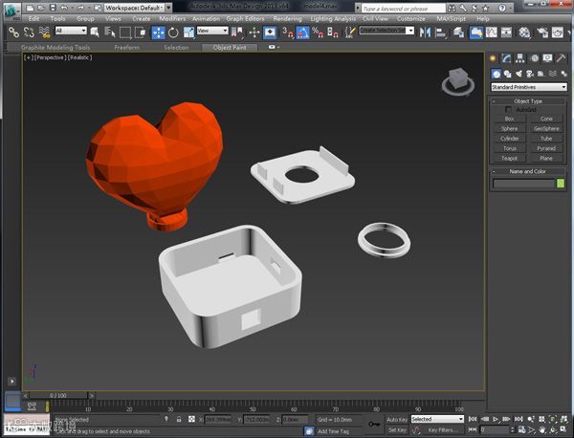Select the Cameras category icon
Image resolution: width=574 pixels, height=438 pixels.
529,74
